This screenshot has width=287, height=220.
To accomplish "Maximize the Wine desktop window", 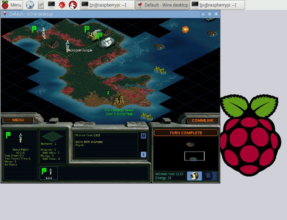I will click(210, 14).
